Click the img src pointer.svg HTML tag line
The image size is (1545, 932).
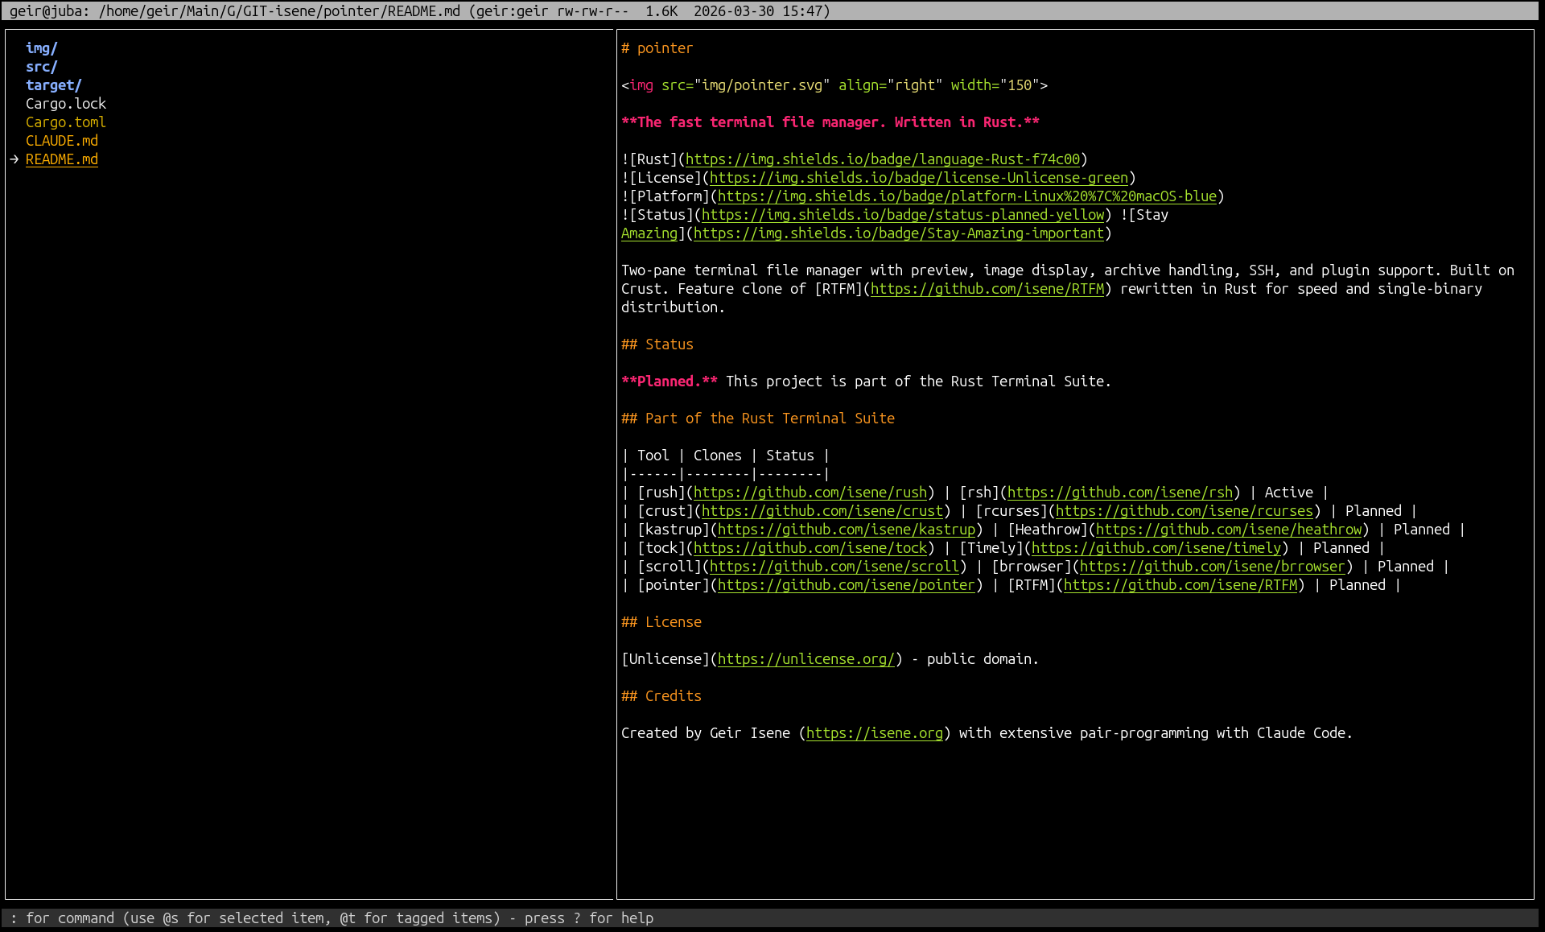pyautogui.click(x=834, y=85)
